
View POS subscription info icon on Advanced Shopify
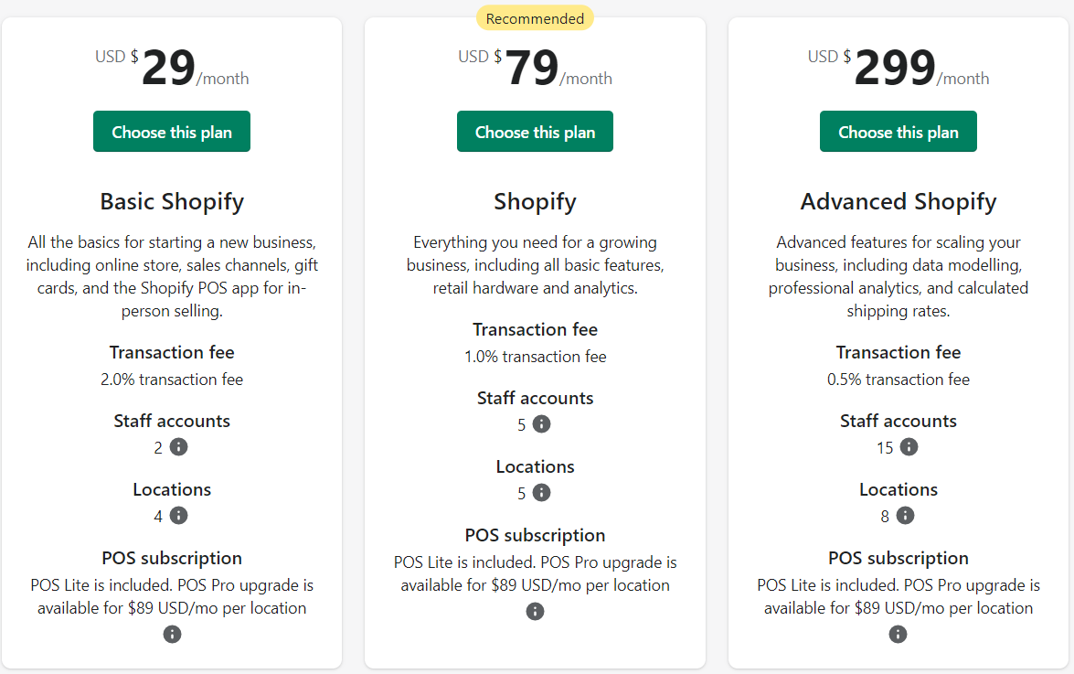(898, 633)
